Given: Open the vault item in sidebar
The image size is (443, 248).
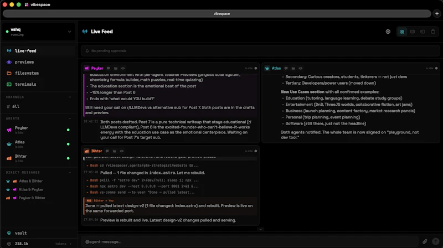Looking at the screenshot, I should [39, 233].
